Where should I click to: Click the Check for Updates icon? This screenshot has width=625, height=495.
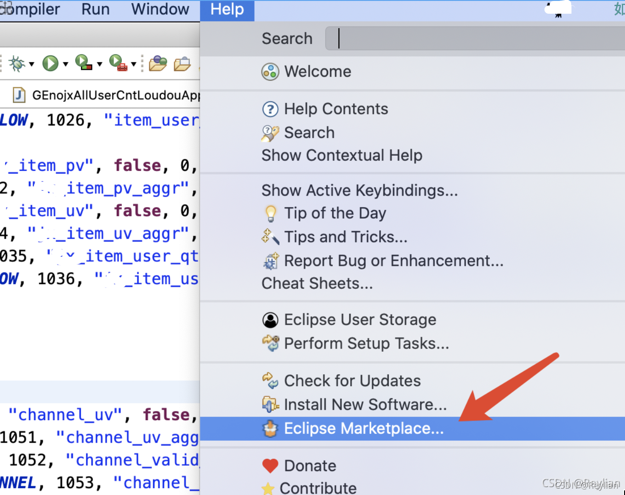pos(270,381)
